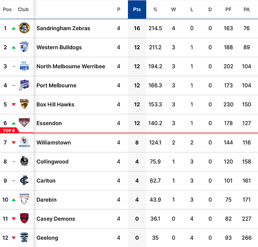
Task: Open the Darebin team name link
Action: click(46, 200)
